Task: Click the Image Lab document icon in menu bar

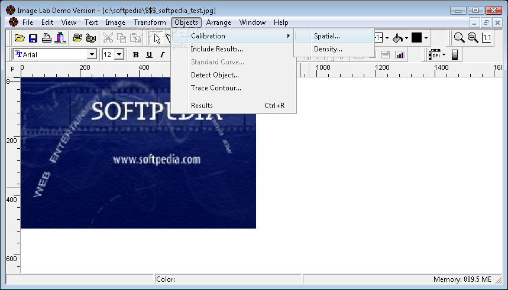Action: click(14, 22)
